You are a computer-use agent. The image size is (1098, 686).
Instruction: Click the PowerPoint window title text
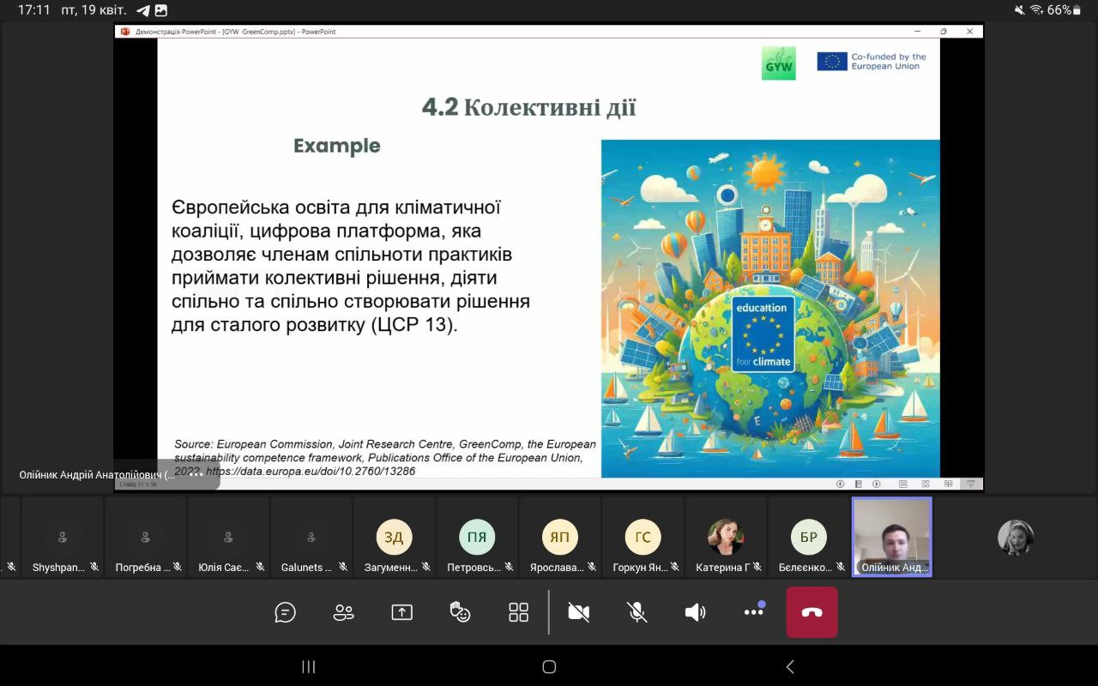(x=236, y=32)
